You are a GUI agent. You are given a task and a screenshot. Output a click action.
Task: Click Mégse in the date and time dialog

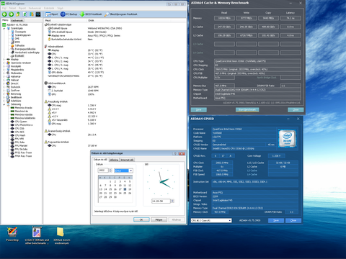159,219
